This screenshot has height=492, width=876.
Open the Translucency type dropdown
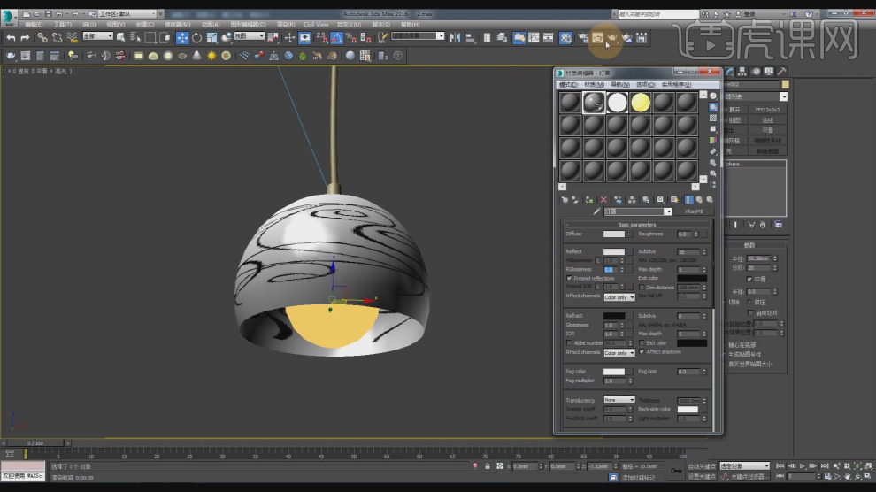619,400
